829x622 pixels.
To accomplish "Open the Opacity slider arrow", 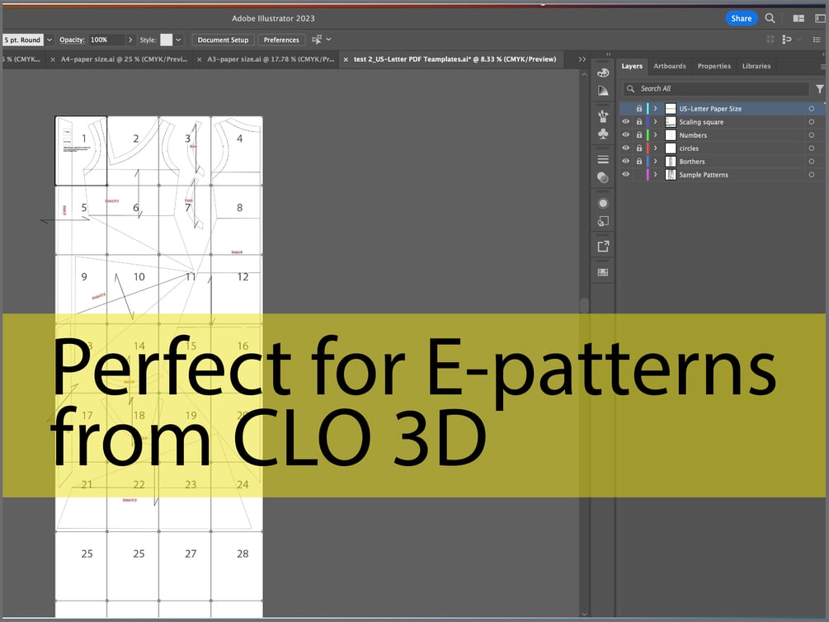I will [130, 40].
